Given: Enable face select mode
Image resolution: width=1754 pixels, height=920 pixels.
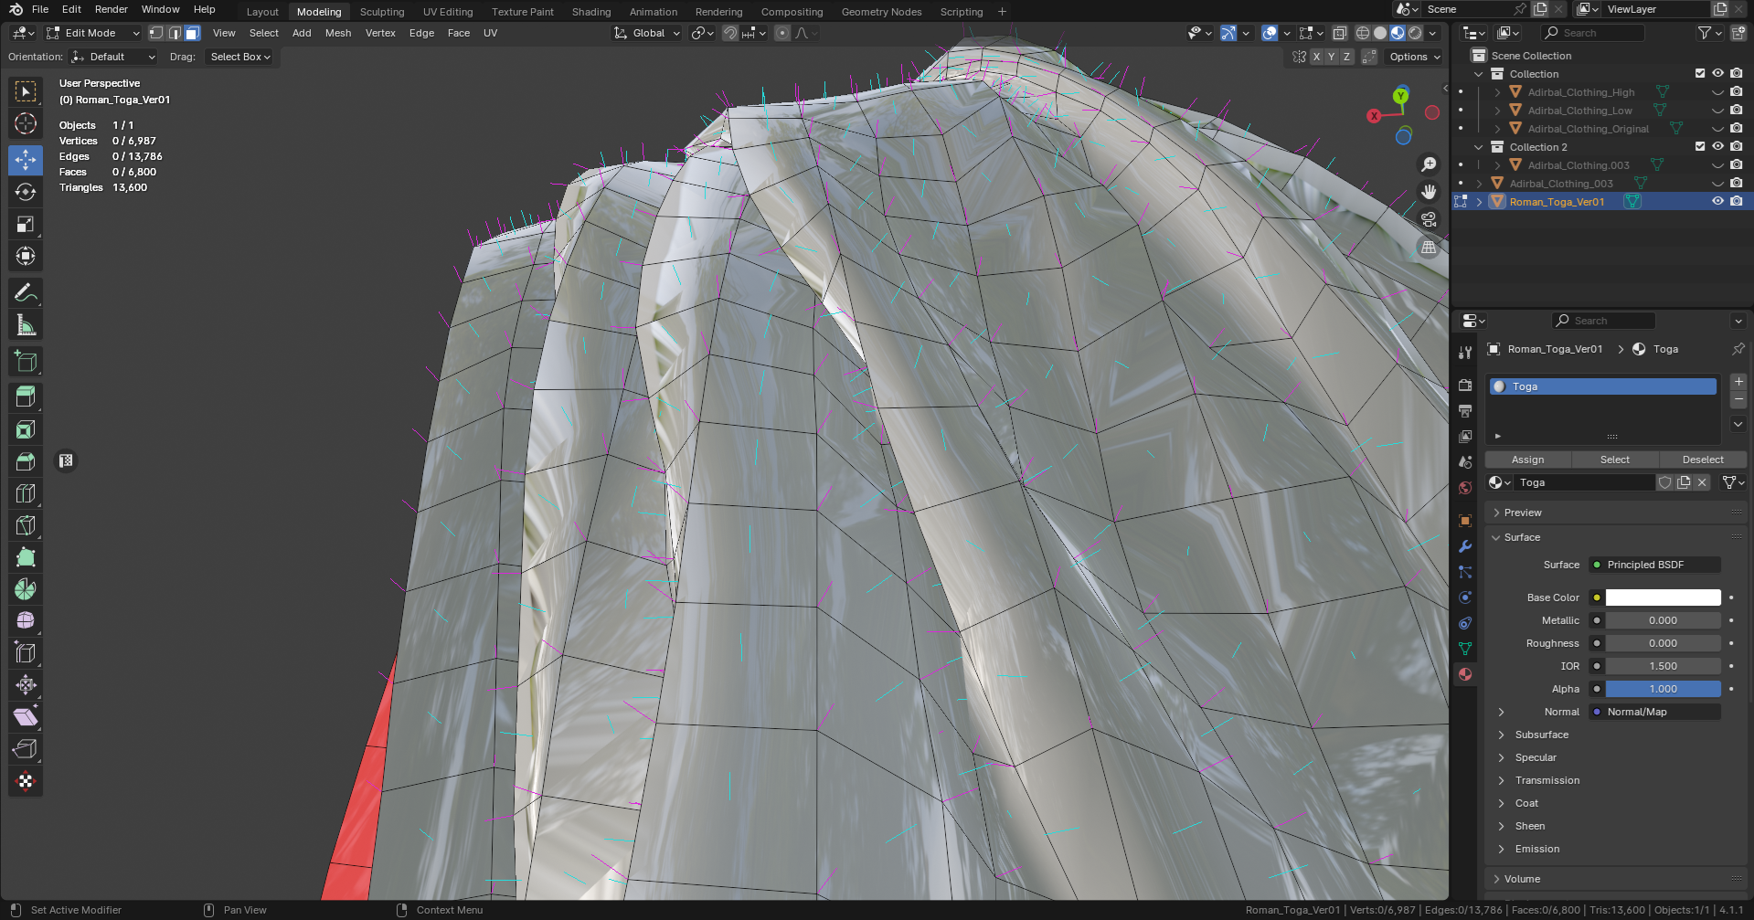Looking at the screenshot, I should click(192, 33).
